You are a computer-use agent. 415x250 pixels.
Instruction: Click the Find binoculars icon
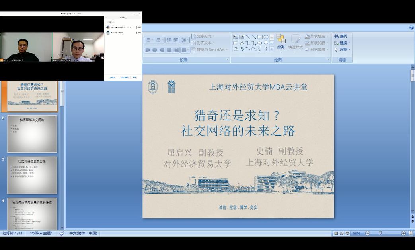337,36
